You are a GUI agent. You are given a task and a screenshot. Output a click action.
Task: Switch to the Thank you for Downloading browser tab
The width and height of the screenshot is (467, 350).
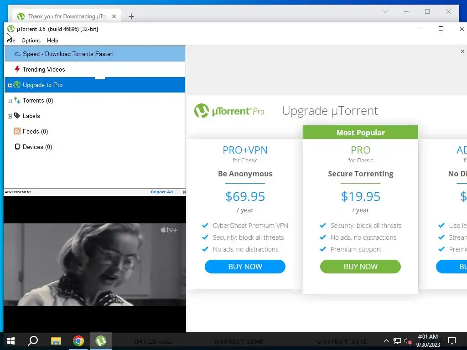pos(67,16)
